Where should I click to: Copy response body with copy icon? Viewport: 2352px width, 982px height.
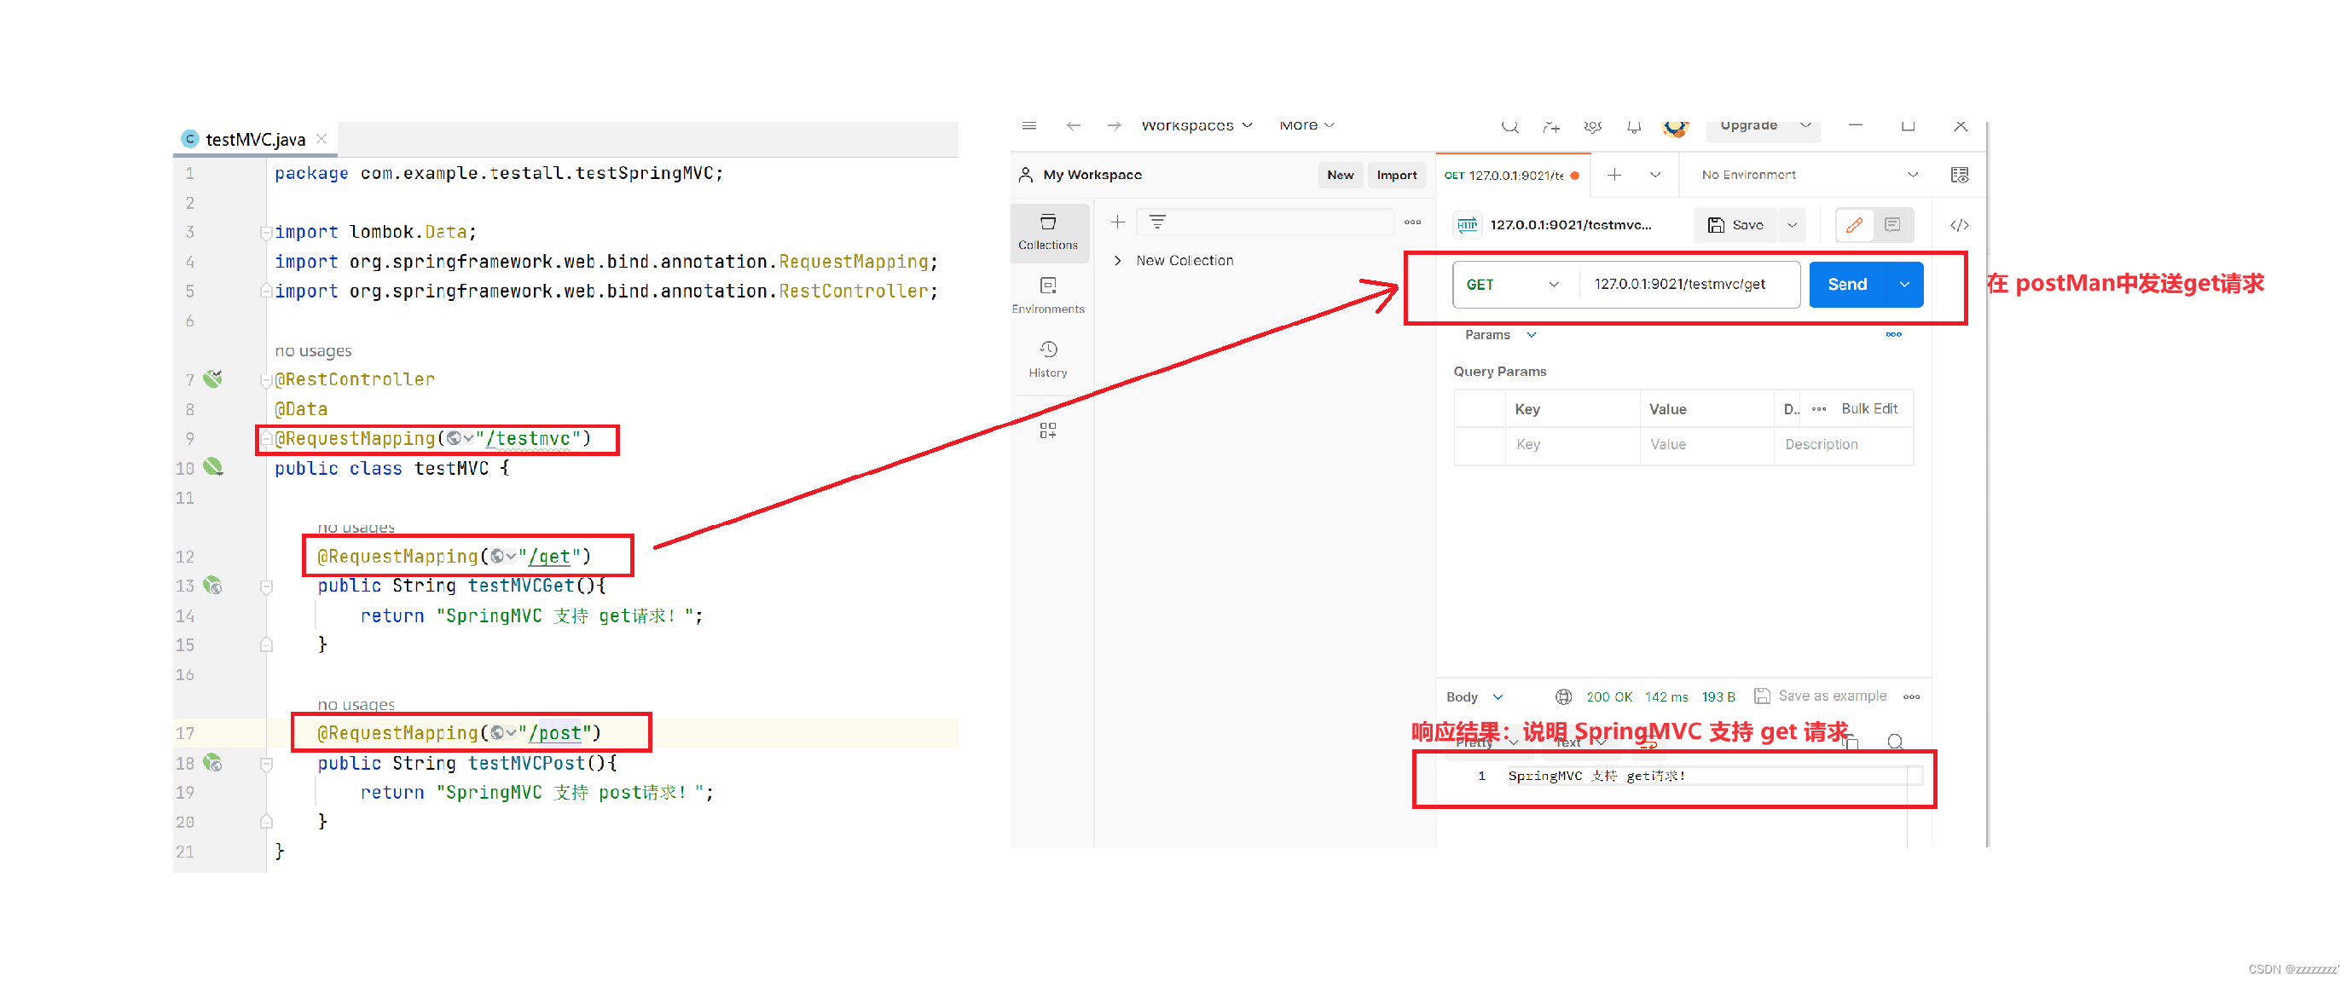click(x=1851, y=742)
